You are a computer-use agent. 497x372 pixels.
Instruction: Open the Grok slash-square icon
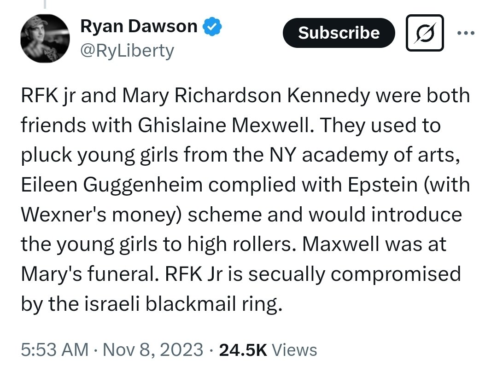tap(424, 33)
